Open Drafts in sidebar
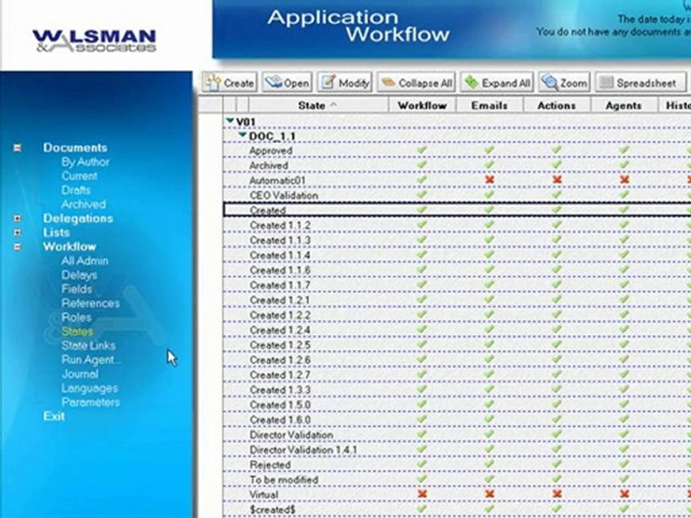Screen dimensions: 691x518 point(76,190)
